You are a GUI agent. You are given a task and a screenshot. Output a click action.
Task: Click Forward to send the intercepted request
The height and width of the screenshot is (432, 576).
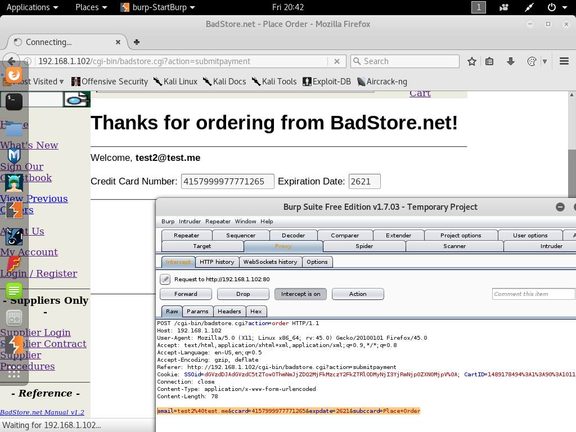186,294
